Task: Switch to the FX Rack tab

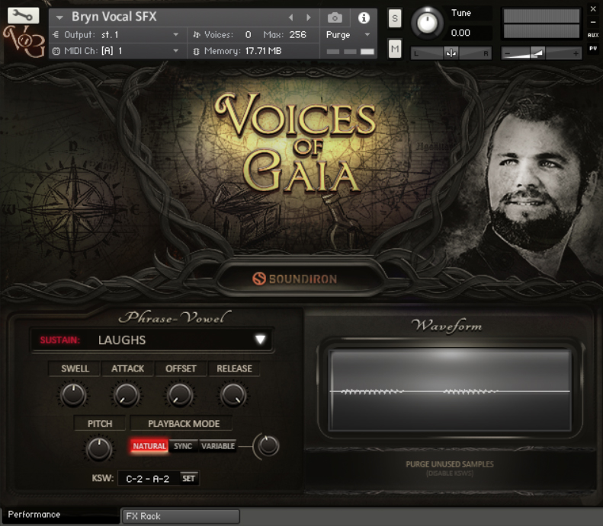Action: 181,516
